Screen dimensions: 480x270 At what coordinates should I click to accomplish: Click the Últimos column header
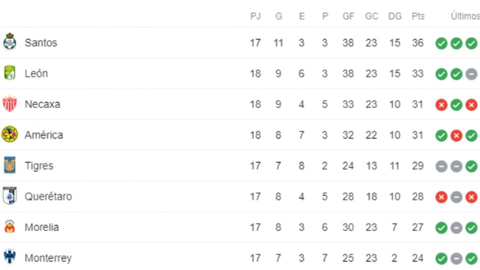465,16
